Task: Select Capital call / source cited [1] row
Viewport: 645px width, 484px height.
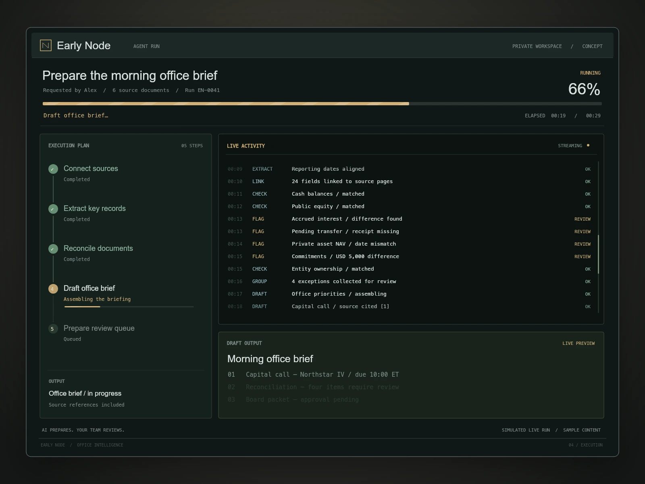Action: pos(409,307)
